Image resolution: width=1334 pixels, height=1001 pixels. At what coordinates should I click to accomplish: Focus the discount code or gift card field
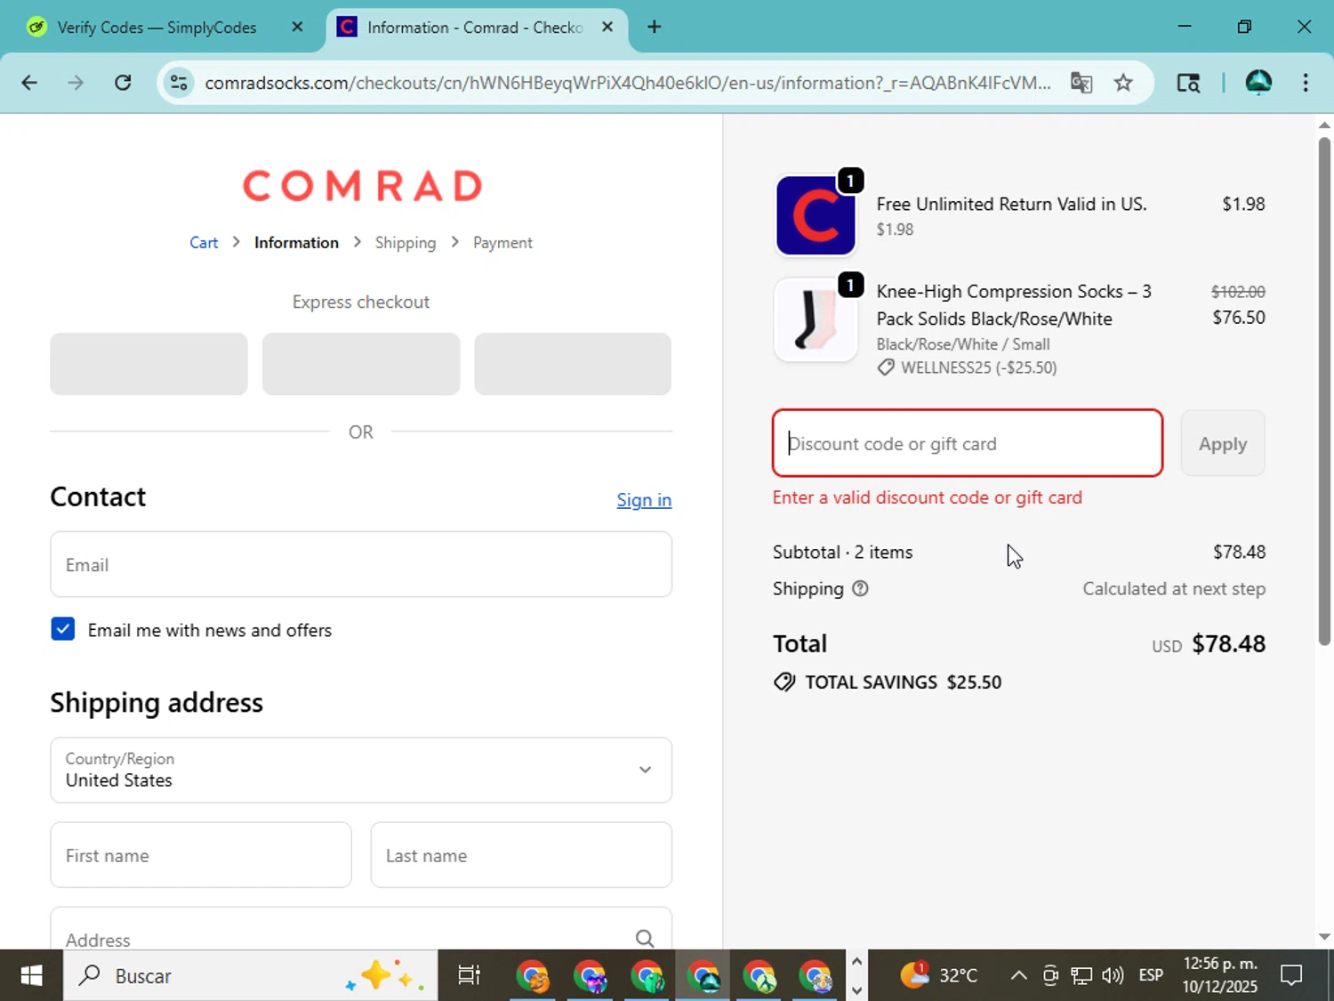point(968,443)
